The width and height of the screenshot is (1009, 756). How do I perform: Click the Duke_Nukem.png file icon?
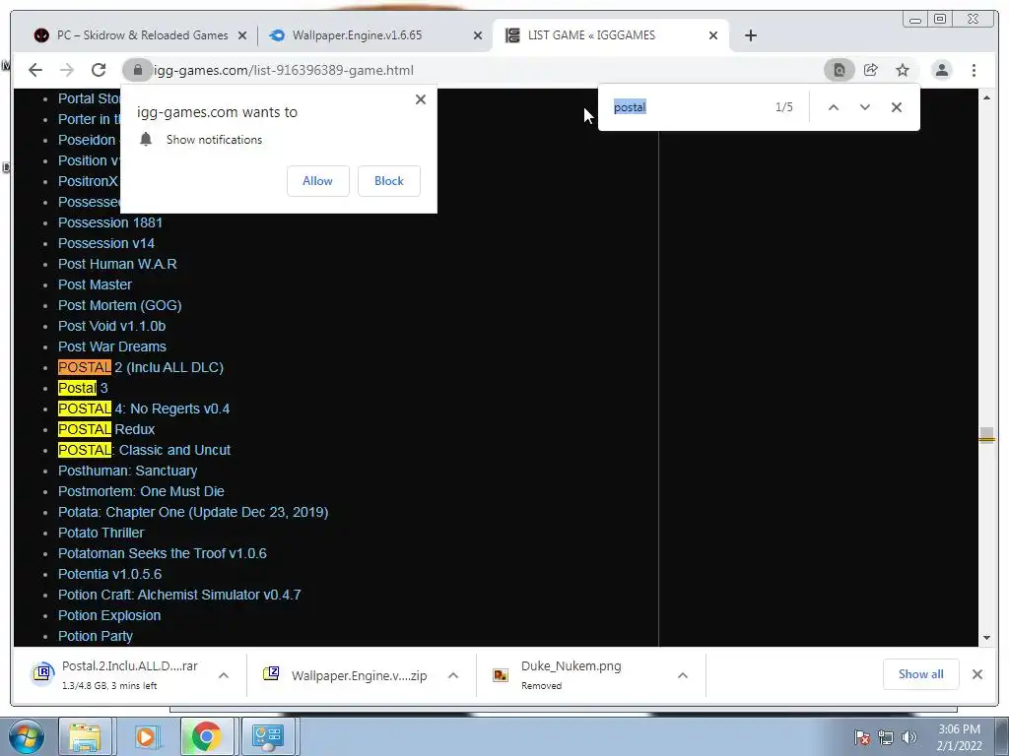pyautogui.click(x=500, y=674)
